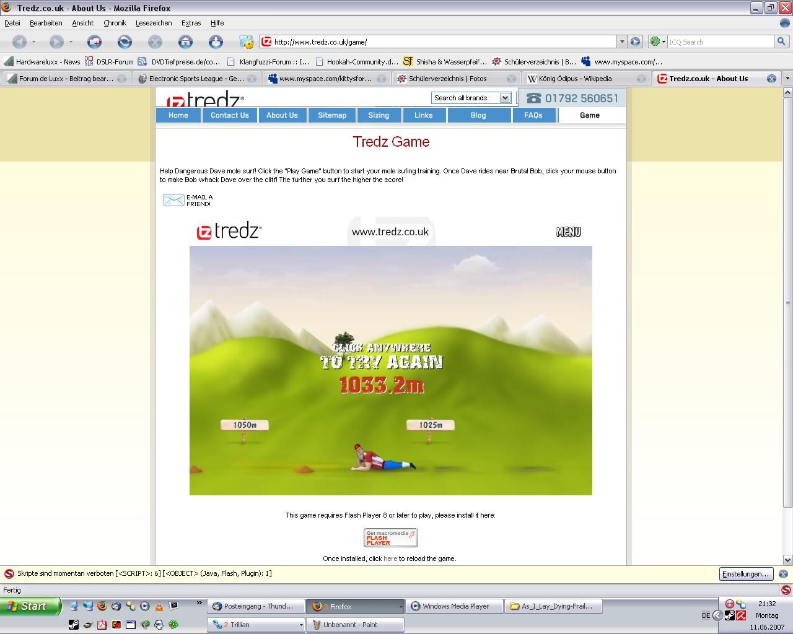The height and width of the screenshot is (634, 793).
Task: Open Hardwareluxx - News bookmark
Action: click(42, 61)
